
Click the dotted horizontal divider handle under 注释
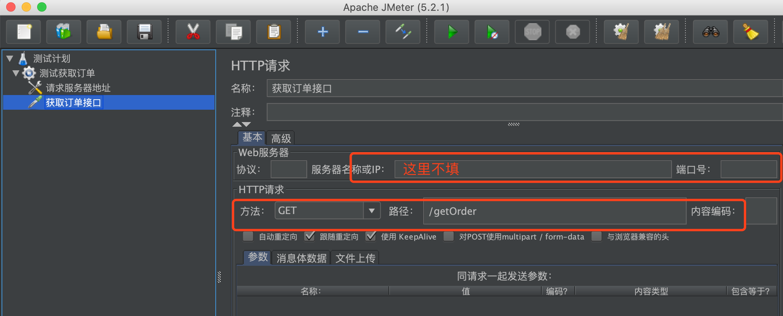513,124
